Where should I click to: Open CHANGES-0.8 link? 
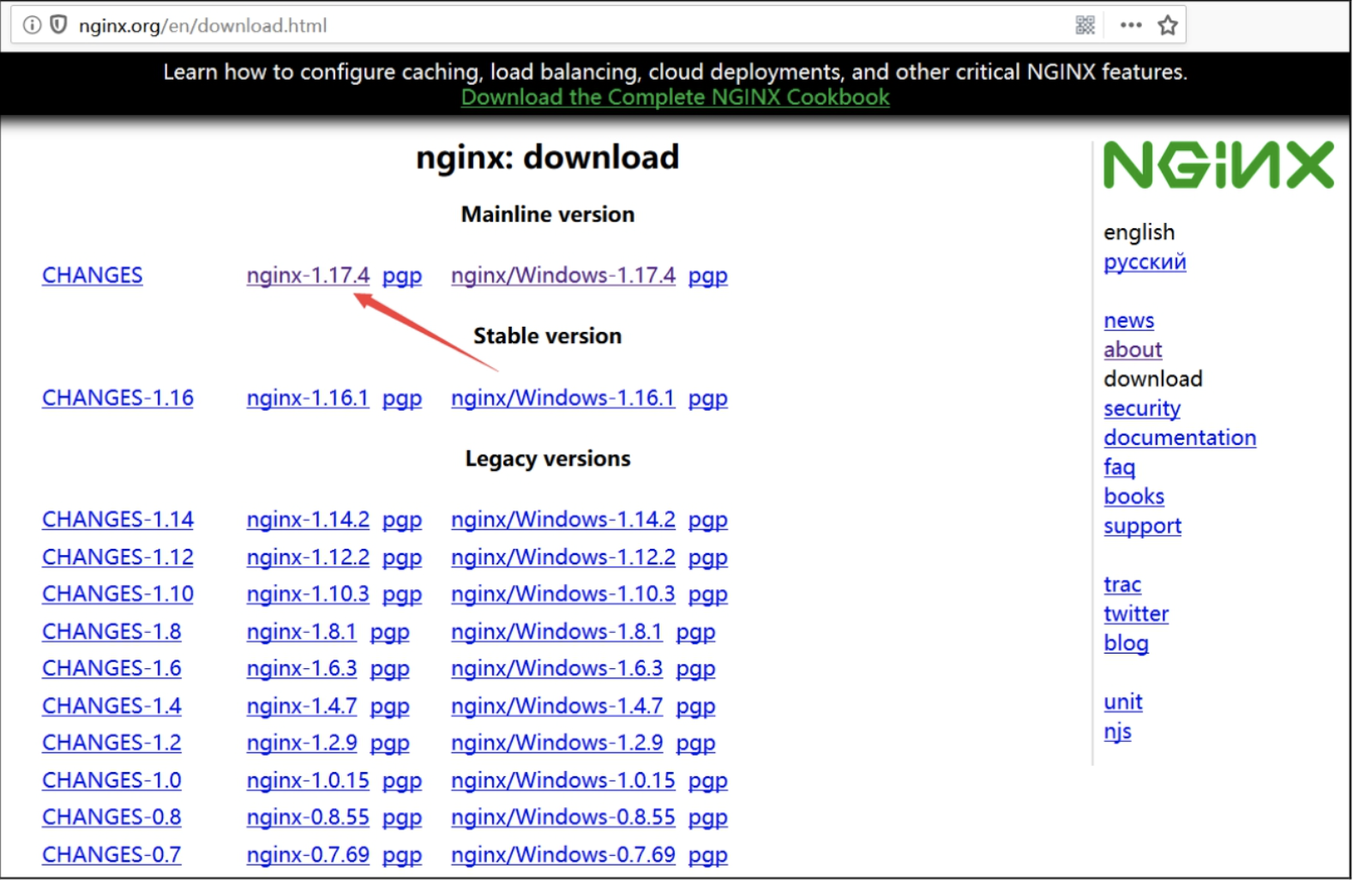tap(111, 818)
